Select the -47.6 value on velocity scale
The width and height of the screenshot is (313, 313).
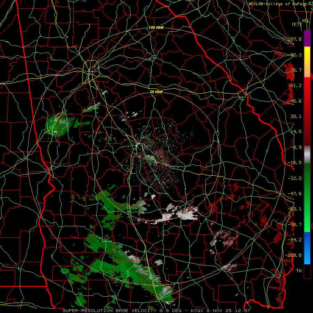[x=295, y=194]
